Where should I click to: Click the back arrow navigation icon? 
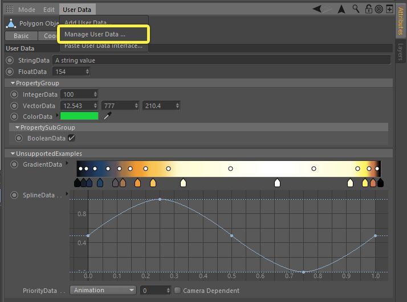pyautogui.click(x=318, y=9)
